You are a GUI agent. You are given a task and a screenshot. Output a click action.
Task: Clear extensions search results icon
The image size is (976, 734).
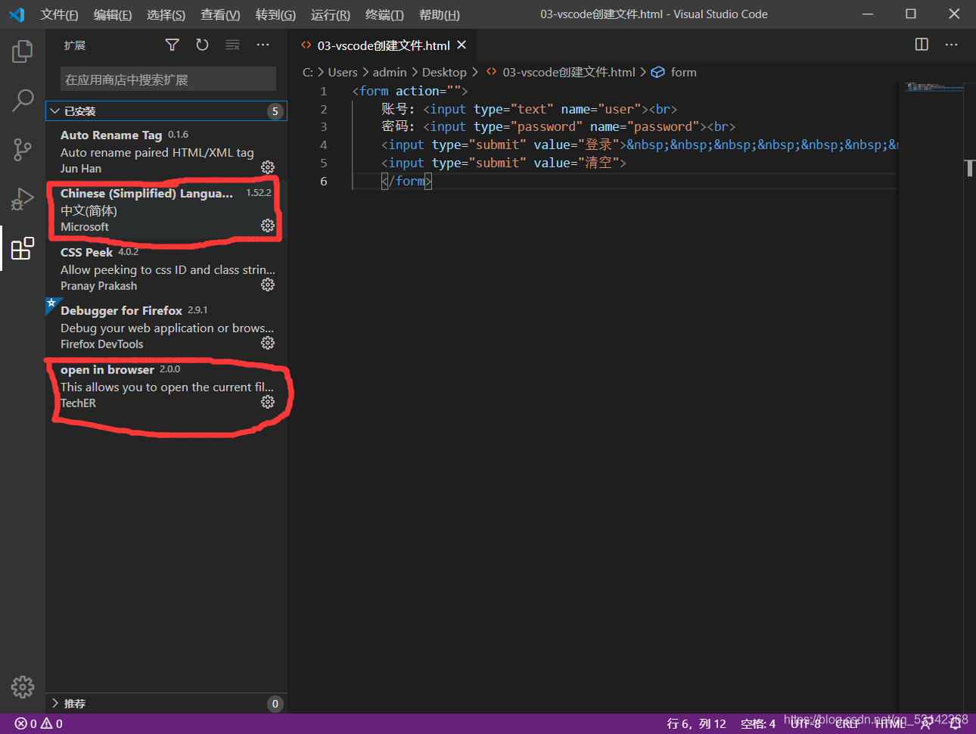coord(232,45)
